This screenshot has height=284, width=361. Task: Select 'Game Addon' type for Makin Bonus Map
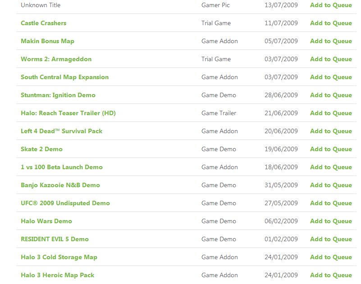tap(219, 41)
